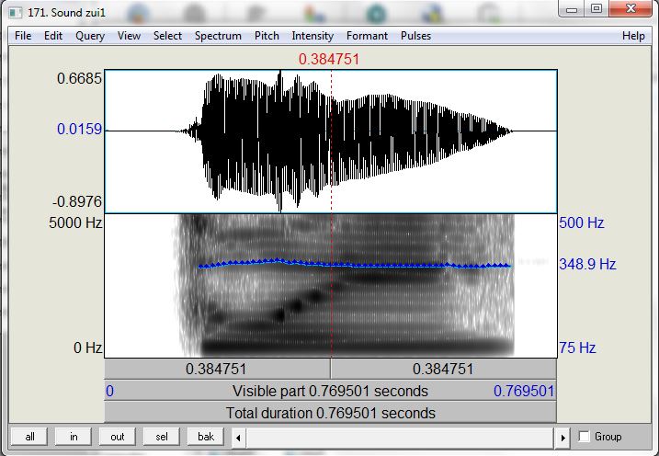Click the 'bak' zoom back button
The width and height of the screenshot is (659, 456).
click(x=206, y=437)
